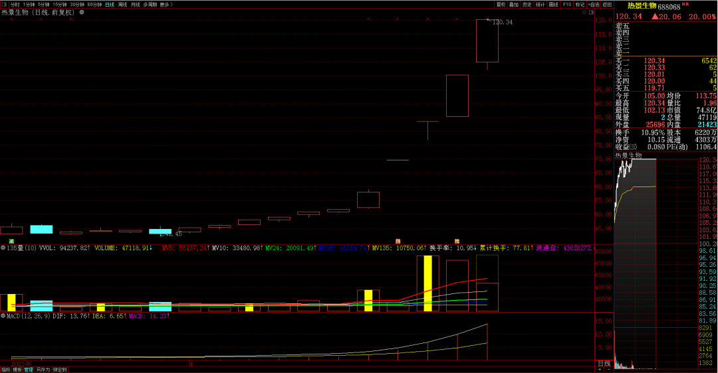Viewport: 718px width, 373px height.
Task: Select the 60分钟 period tab
Action: [x=94, y=4]
